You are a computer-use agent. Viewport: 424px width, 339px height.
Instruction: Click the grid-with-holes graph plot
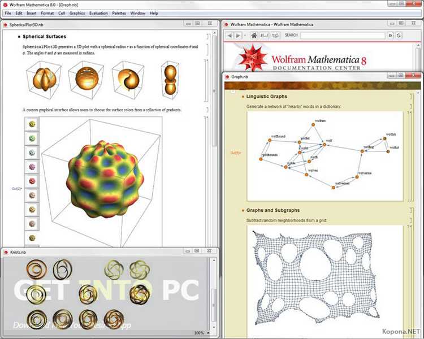tap(315, 277)
